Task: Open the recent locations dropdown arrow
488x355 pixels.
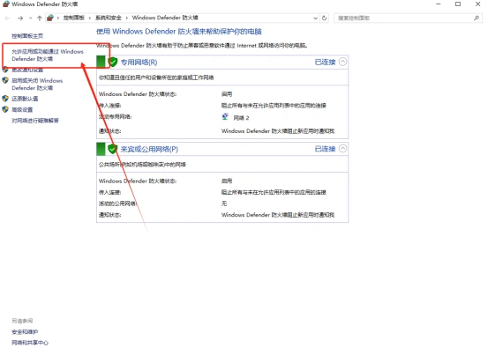Action: (30, 18)
